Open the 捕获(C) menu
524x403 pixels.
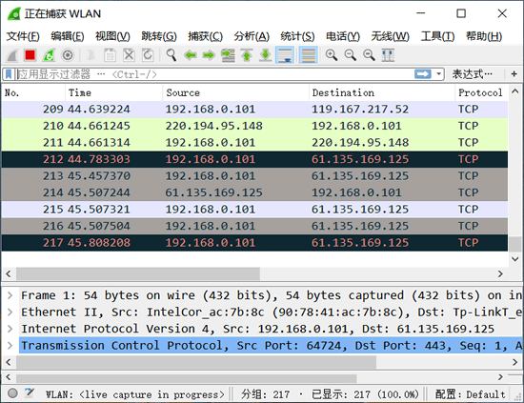[205, 36]
